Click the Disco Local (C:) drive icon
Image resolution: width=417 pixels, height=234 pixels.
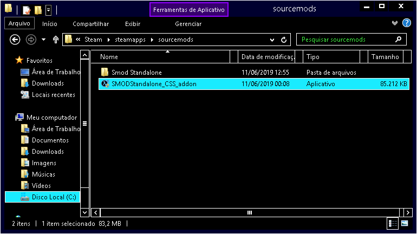(x=25, y=197)
